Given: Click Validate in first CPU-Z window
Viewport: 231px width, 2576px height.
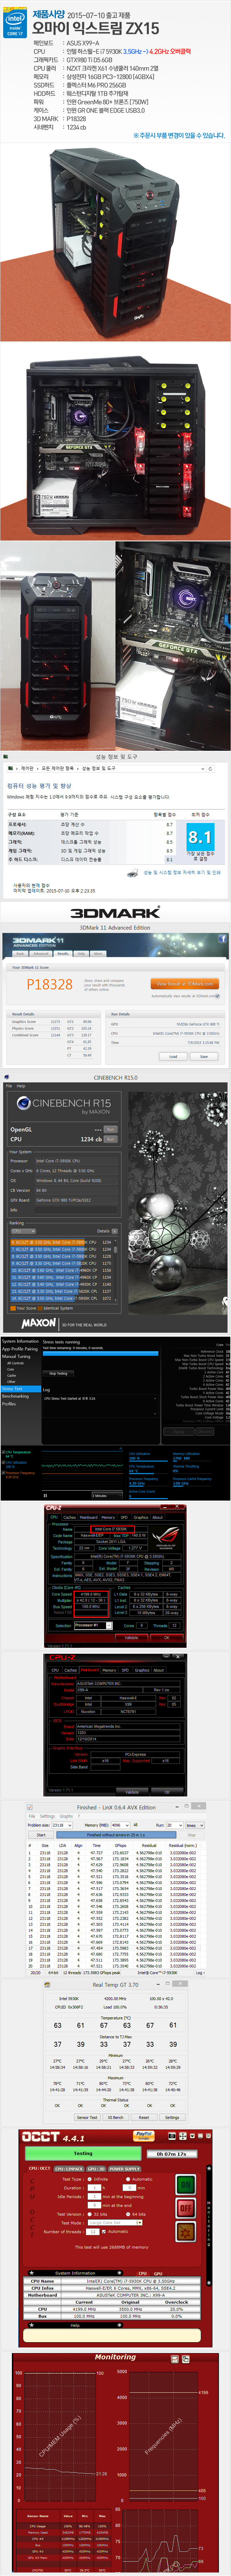Looking at the screenshot, I should (x=131, y=1638).
